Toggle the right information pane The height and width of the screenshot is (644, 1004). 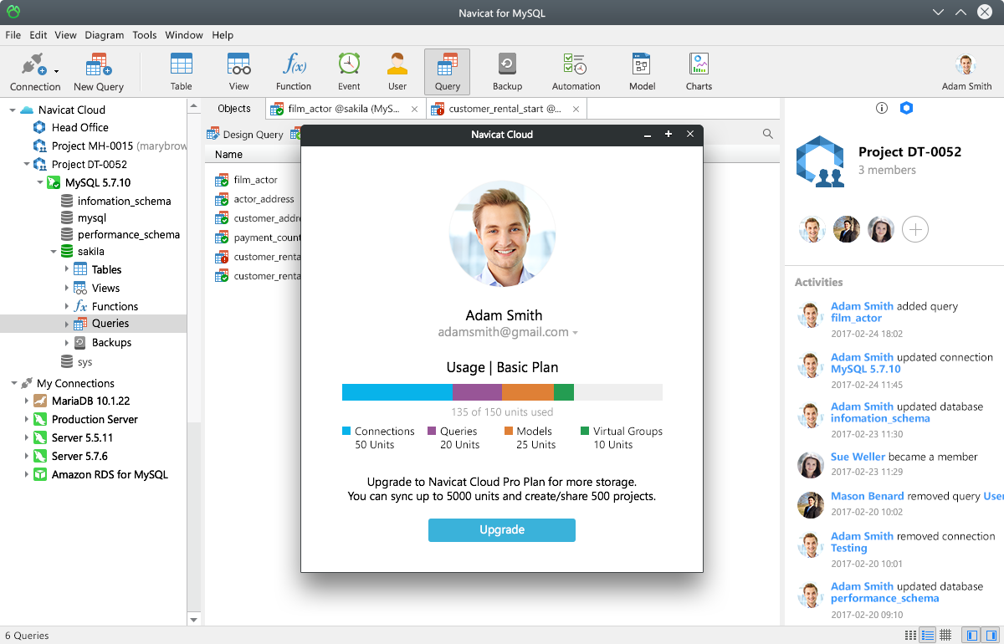click(x=990, y=636)
